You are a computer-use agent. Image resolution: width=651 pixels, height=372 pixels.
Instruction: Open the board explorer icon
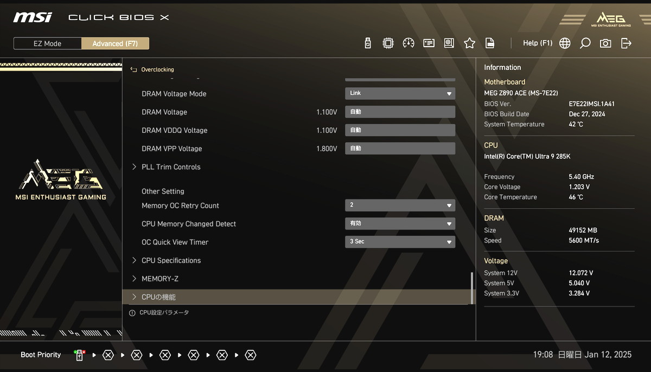point(449,43)
